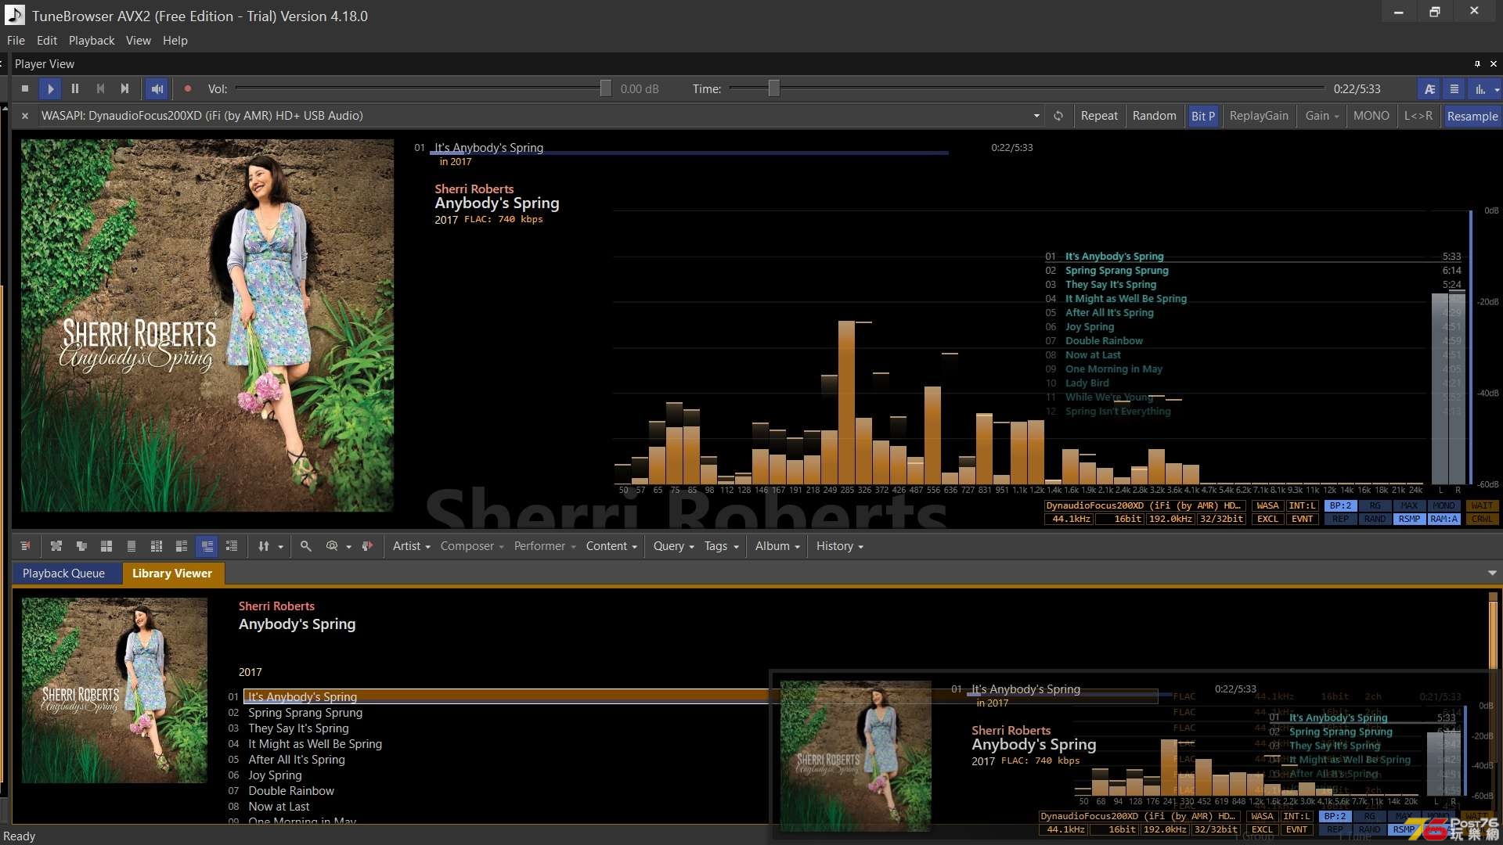The width and height of the screenshot is (1503, 845).
Task: Open the Help menu
Action: [x=175, y=41]
